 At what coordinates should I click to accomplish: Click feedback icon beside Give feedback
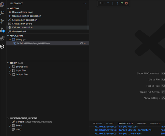coord(10,31)
